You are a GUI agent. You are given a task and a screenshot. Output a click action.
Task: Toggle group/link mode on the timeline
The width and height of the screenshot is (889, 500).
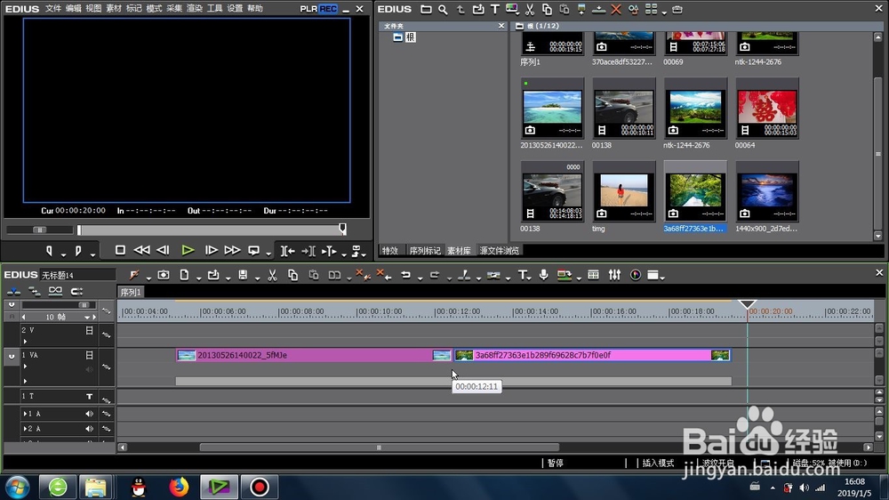point(55,292)
